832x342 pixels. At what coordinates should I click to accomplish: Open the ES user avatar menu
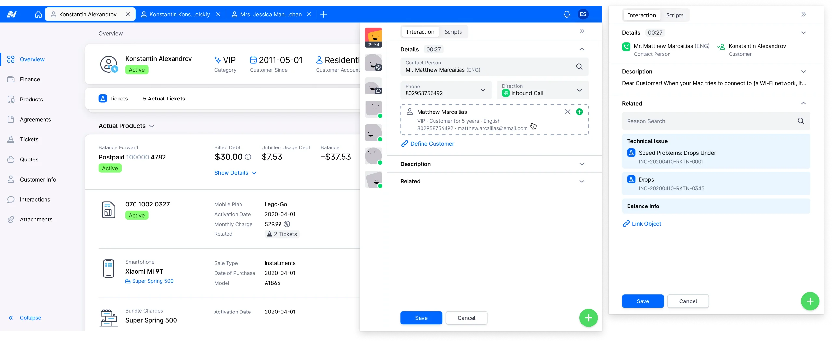click(x=583, y=14)
